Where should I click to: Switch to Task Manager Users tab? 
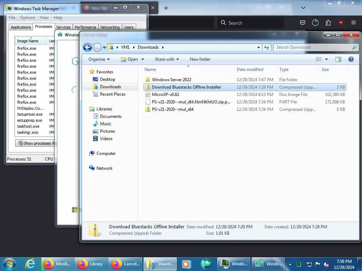129,27
